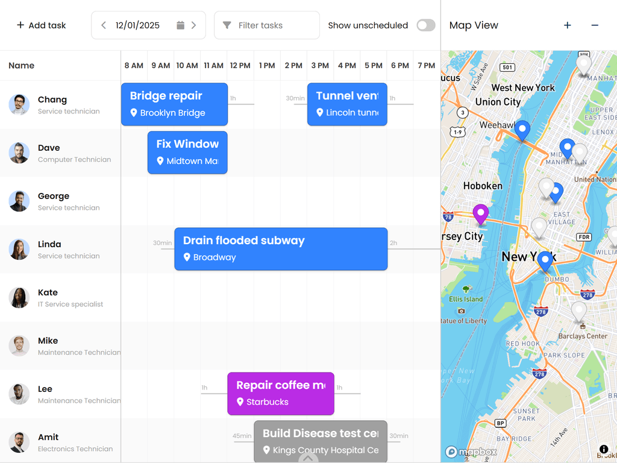The height and width of the screenshot is (463, 617).
Task: Select the blue marker near New York label
Action: 545,258
